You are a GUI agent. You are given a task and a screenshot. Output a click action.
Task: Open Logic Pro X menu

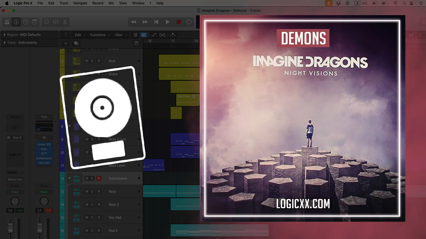(23, 3)
